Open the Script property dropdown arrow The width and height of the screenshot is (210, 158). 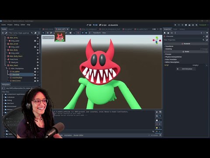pyautogui.click(x=206, y=65)
